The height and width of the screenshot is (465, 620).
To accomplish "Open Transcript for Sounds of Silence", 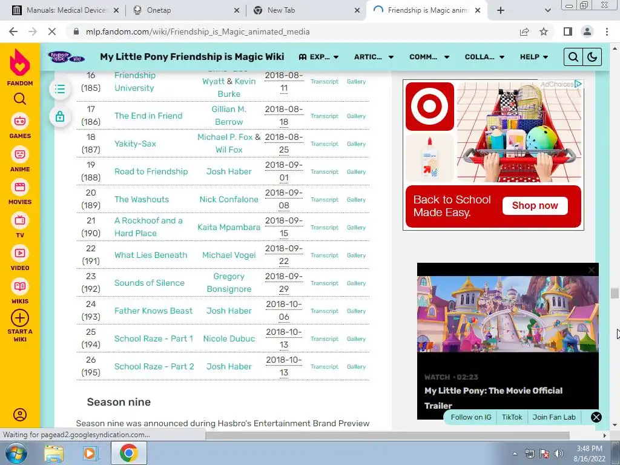I will [x=325, y=283].
